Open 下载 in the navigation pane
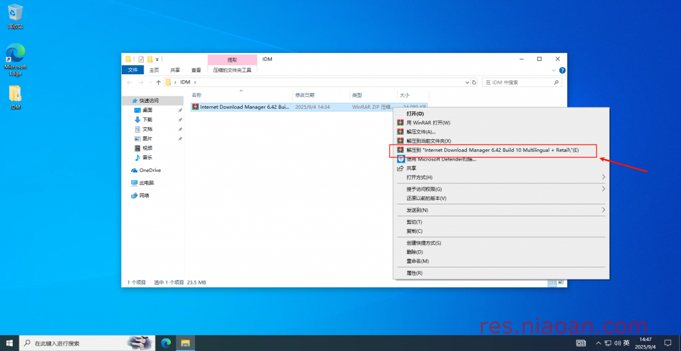Viewport: 681px width, 351px height. point(147,119)
